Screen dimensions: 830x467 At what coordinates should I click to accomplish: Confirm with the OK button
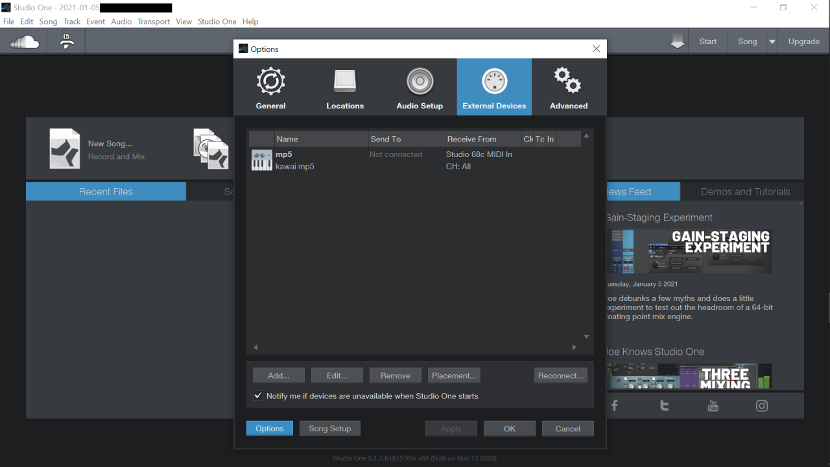pos(510,429)
